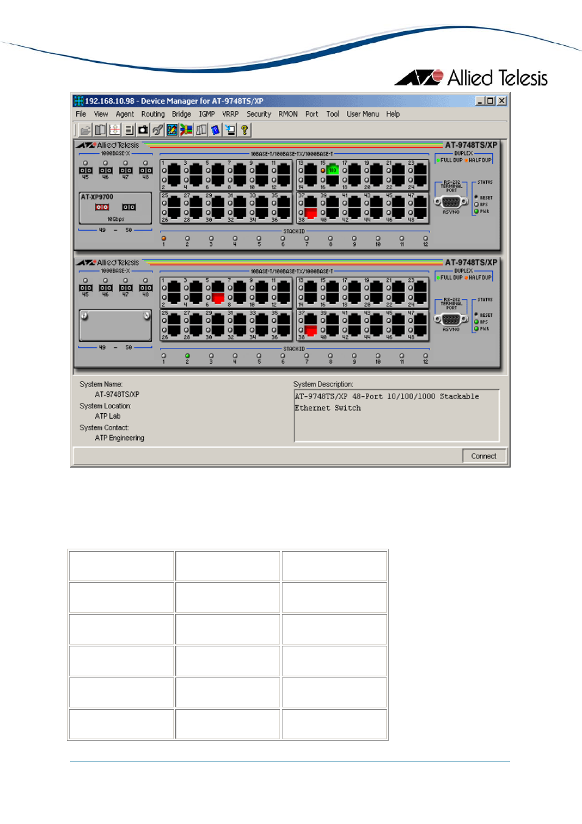582x824 pixels.
Task: Open the Security menu
Action: click(259, 114)
